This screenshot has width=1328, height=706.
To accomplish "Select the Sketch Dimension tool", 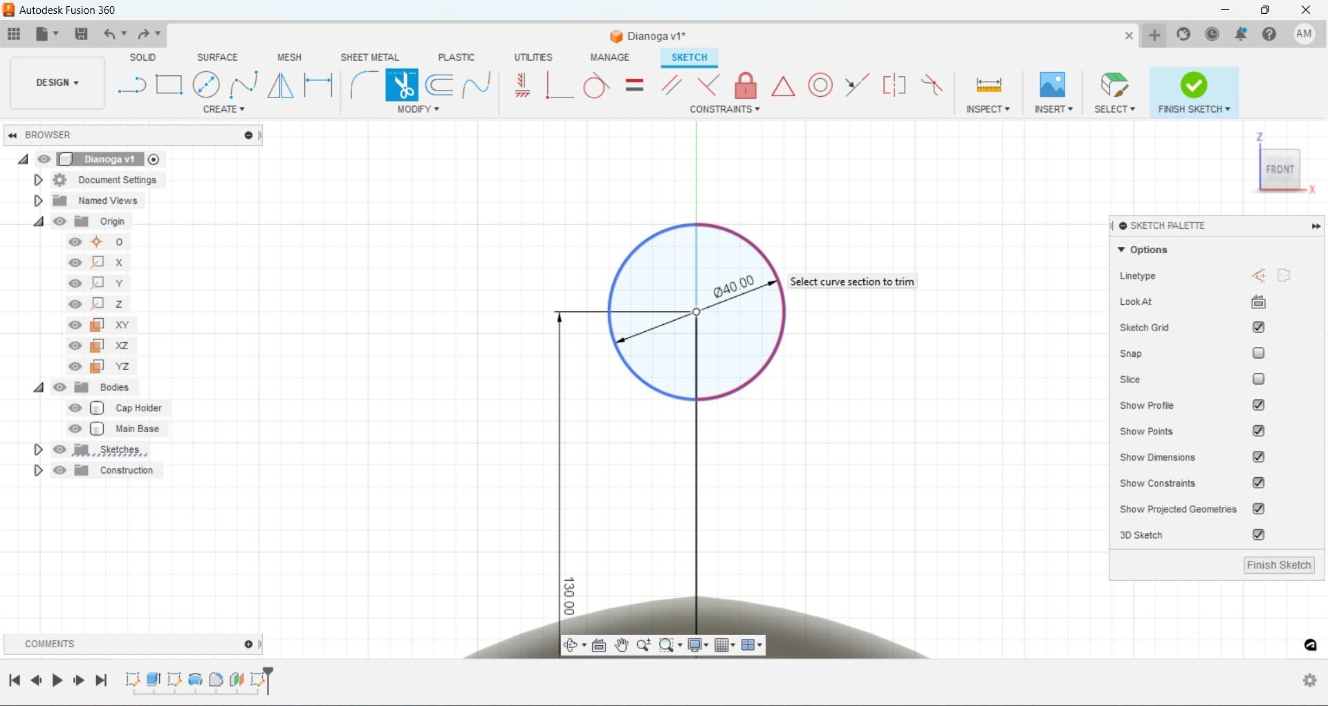I will (318, 85).
